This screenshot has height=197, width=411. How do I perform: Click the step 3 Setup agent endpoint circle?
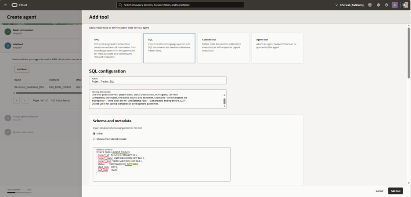coord(7,118)
